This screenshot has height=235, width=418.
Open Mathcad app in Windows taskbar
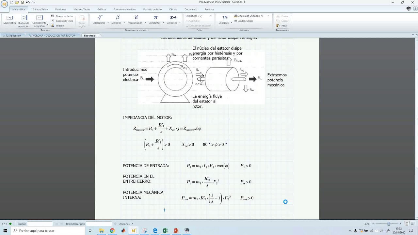(x=133, y=230)
